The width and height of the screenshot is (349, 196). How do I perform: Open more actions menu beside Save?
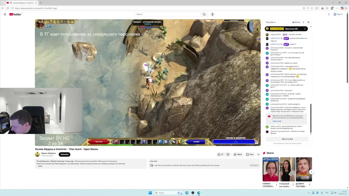tap(258, 154)
